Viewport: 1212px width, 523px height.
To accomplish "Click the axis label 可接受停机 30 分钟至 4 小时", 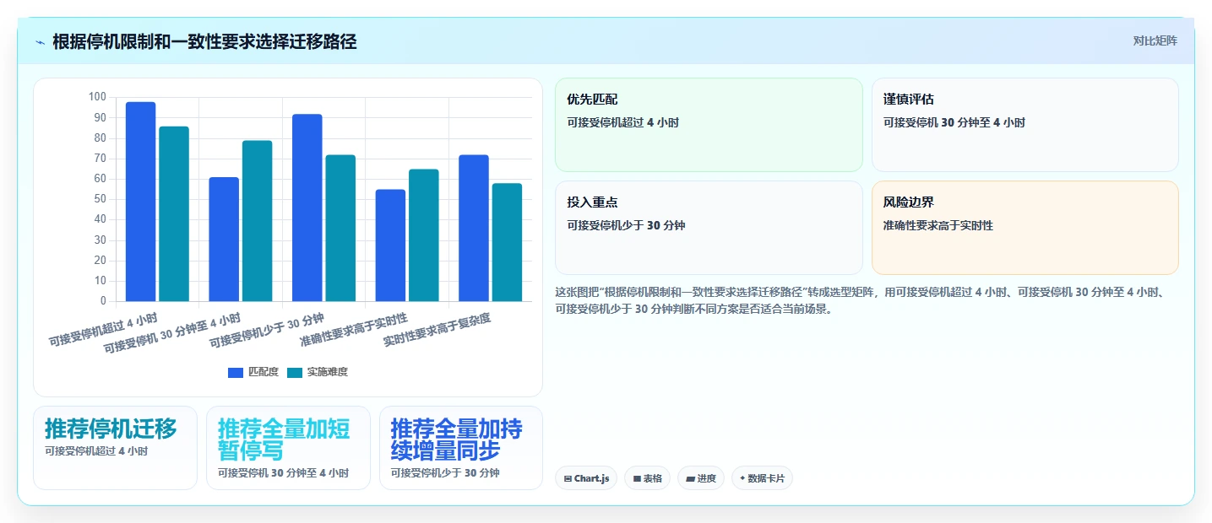I will pos(173,333).
